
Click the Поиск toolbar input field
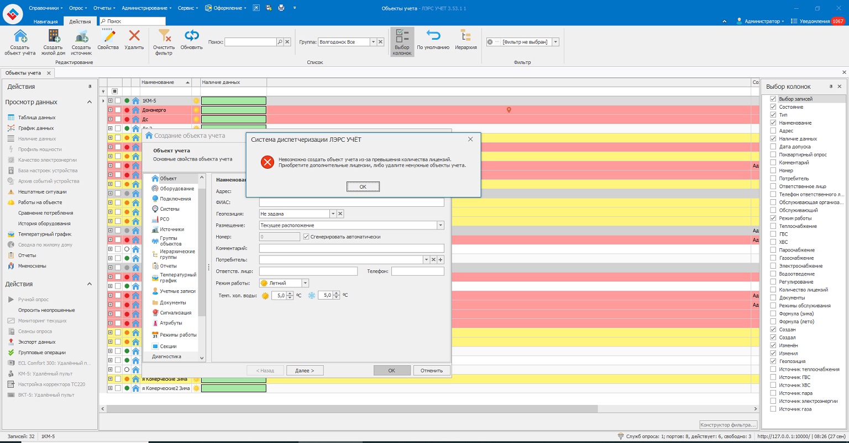(x=250, y=42)
